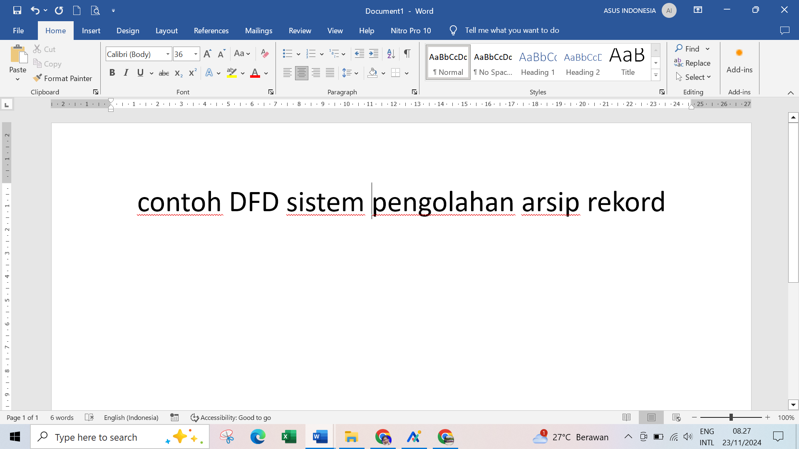Open Microsoft Edge from the taskbar
Screen dimensions: 799x449
coord(258,437)
